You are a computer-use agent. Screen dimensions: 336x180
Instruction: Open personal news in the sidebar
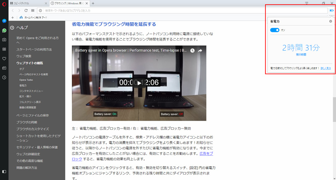point(4,68)
